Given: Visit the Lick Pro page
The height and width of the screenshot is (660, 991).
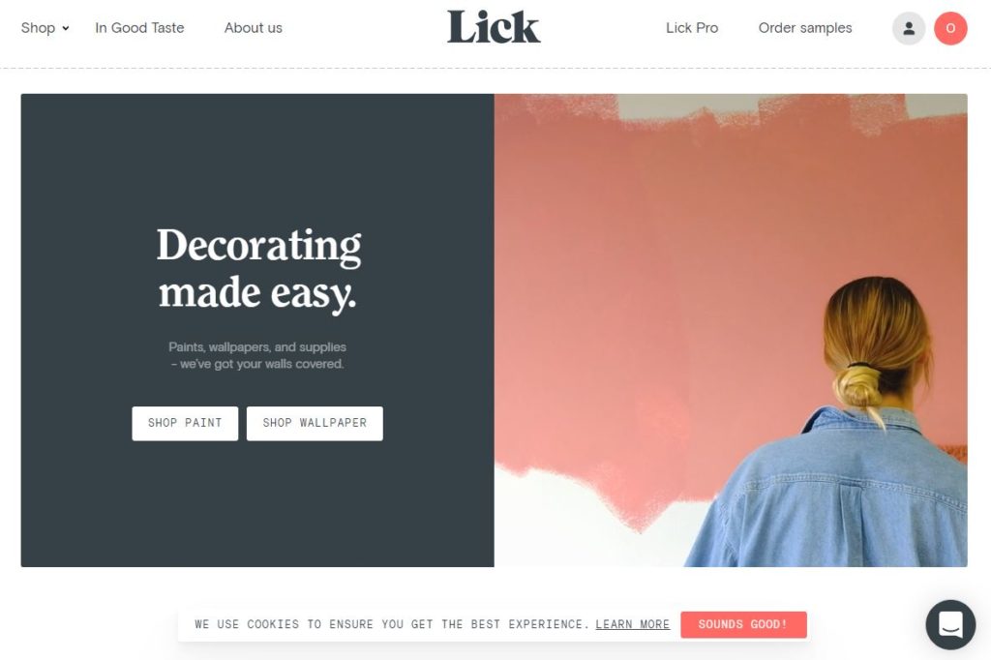Looking at the screenshot, I should coord(691,28).
